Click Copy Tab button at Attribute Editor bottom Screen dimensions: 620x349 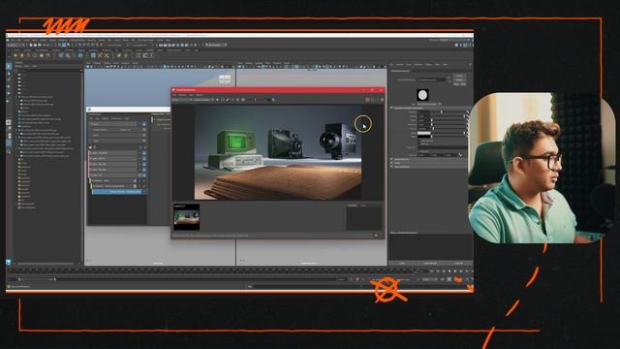[x=458, y=263]
